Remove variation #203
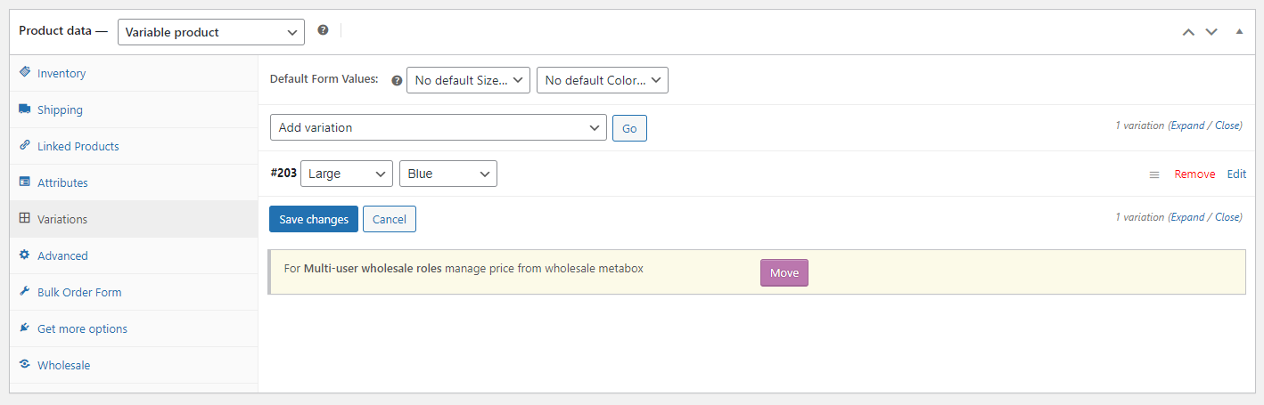The width and height of the screenshot is (1264, 405). pyautogui.click(x=1194, y=174)
